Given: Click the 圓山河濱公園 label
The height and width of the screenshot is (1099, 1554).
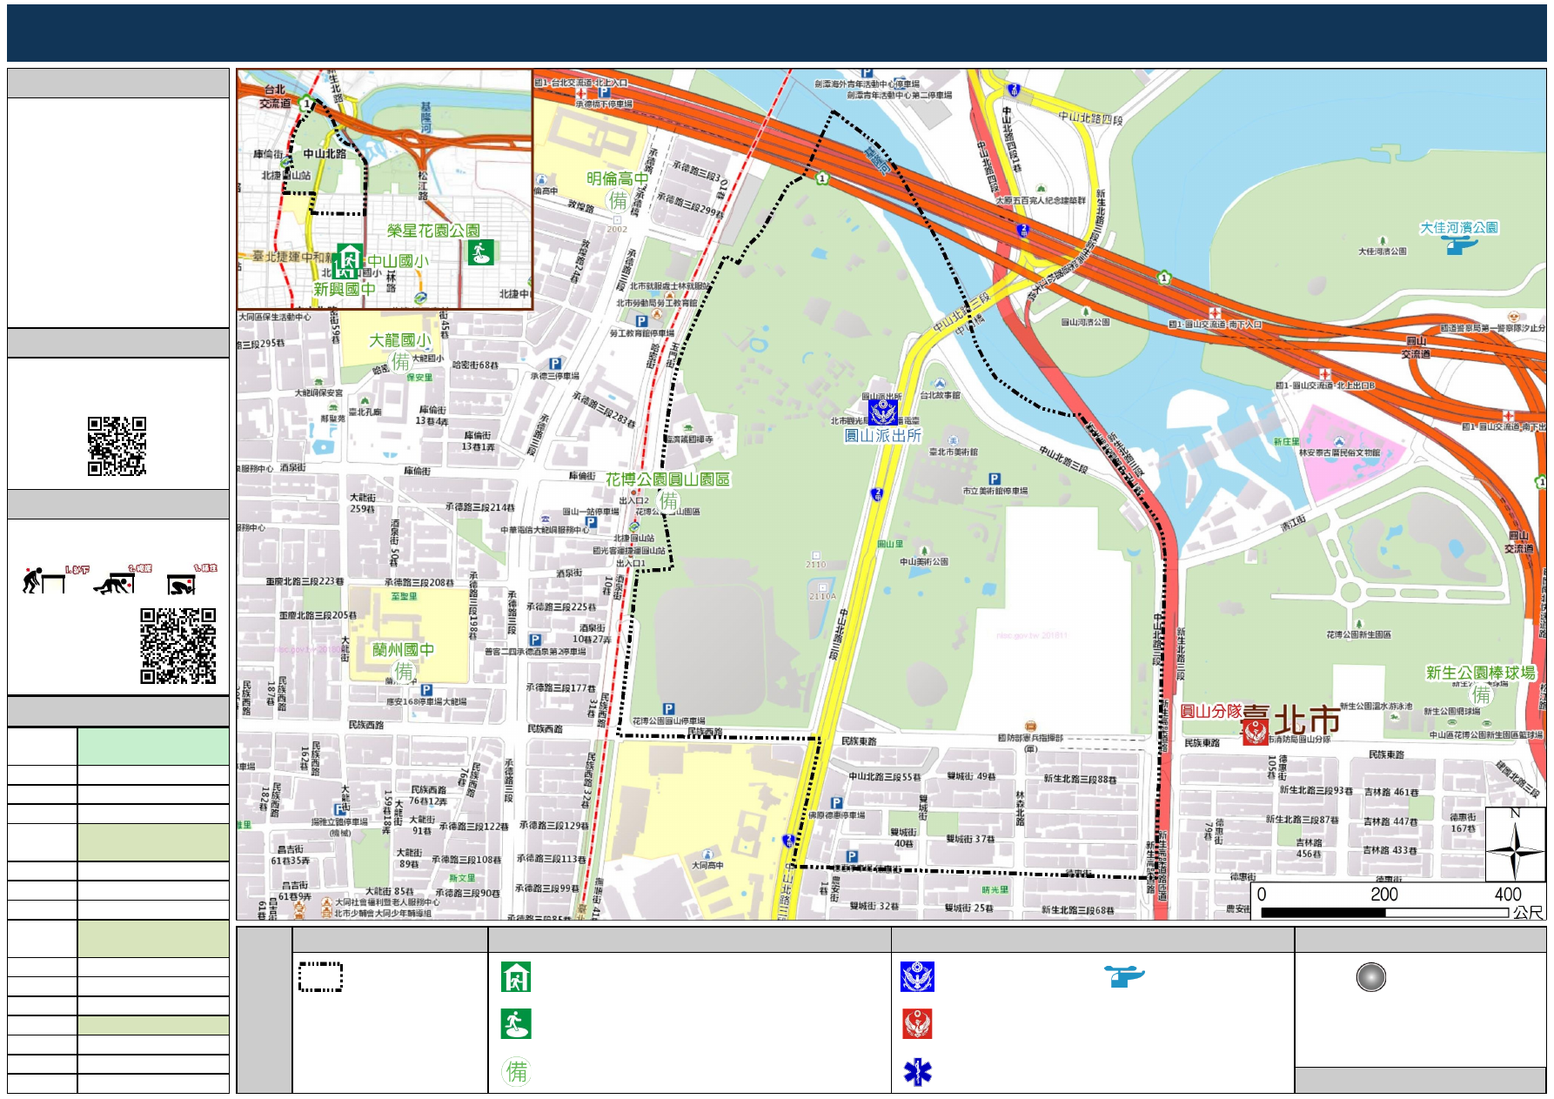Looking at the screenshot, I should pyautogui.click(x=1085, y=322).
